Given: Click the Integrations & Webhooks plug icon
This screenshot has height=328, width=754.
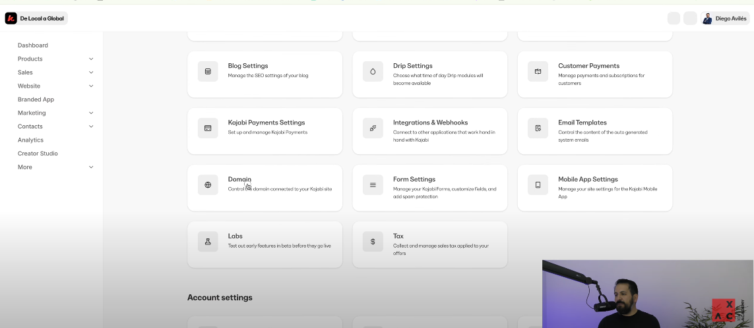Looking at the screenshot, I should coord(373,128).
